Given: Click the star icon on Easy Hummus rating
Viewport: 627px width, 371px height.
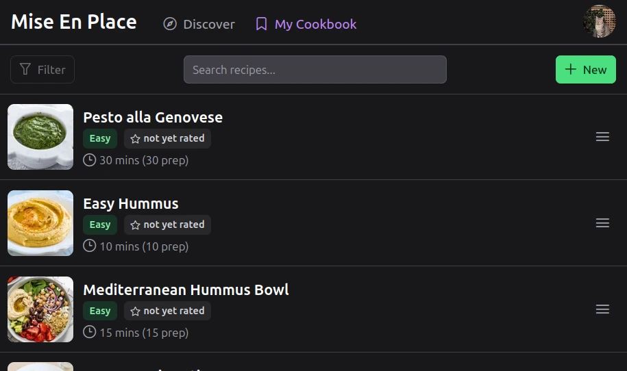Looking at the screenshot, I should tap(135, 225).
